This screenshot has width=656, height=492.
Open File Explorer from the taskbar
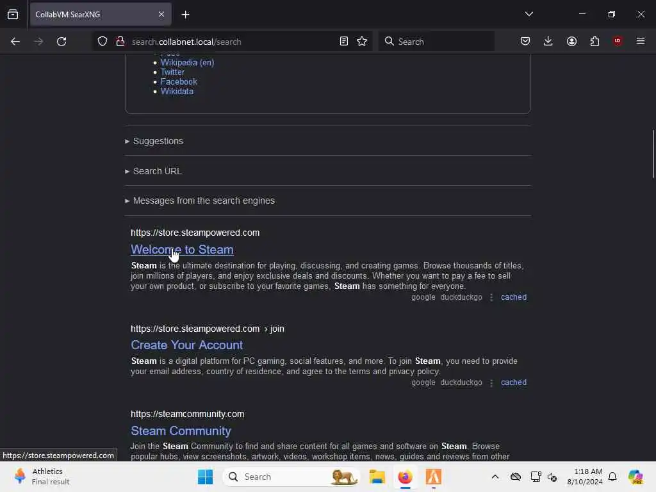point(377,477)
